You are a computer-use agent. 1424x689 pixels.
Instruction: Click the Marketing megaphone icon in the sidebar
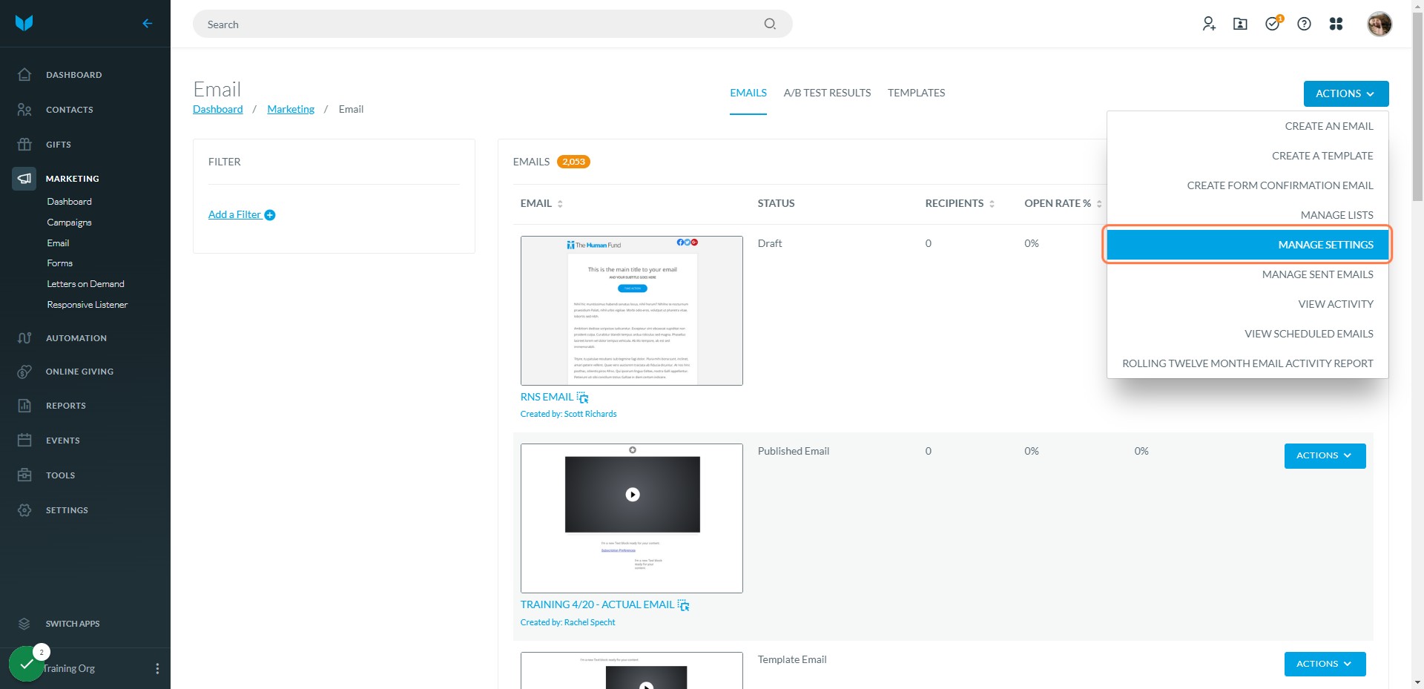point(24,179)
